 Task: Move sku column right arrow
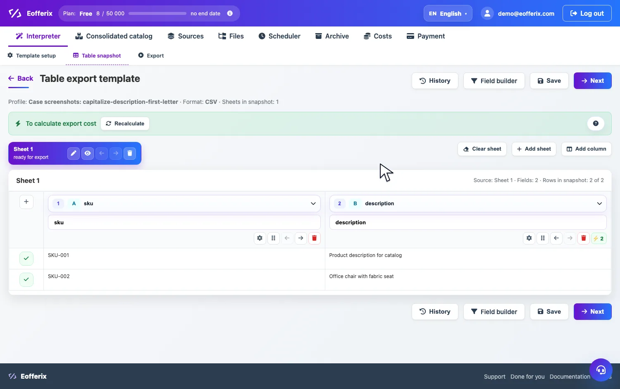[x=300, y=238]
